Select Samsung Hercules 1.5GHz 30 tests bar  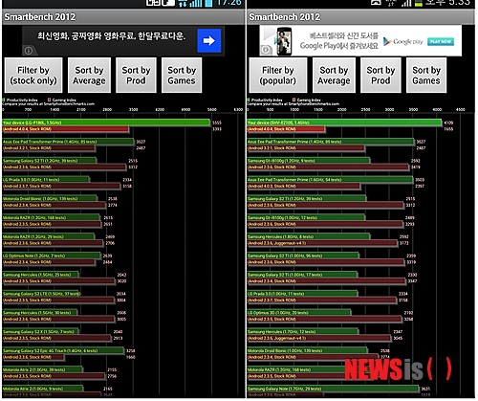point(40,313)
